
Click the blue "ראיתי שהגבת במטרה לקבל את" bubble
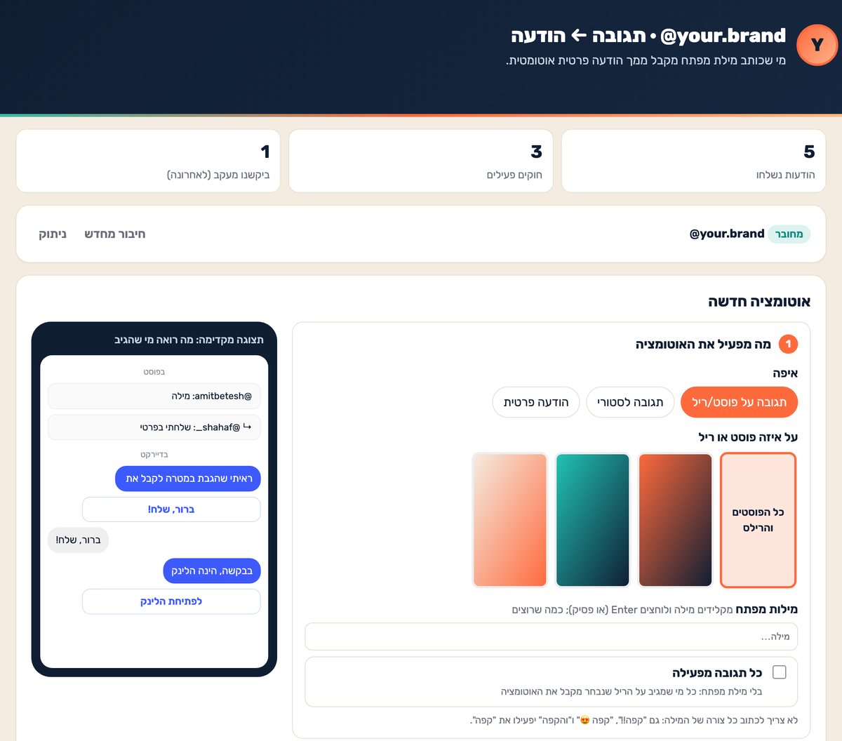(188, 479)
